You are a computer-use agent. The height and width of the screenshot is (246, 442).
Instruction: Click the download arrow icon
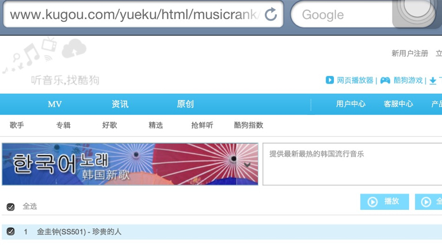coord(433,81)
